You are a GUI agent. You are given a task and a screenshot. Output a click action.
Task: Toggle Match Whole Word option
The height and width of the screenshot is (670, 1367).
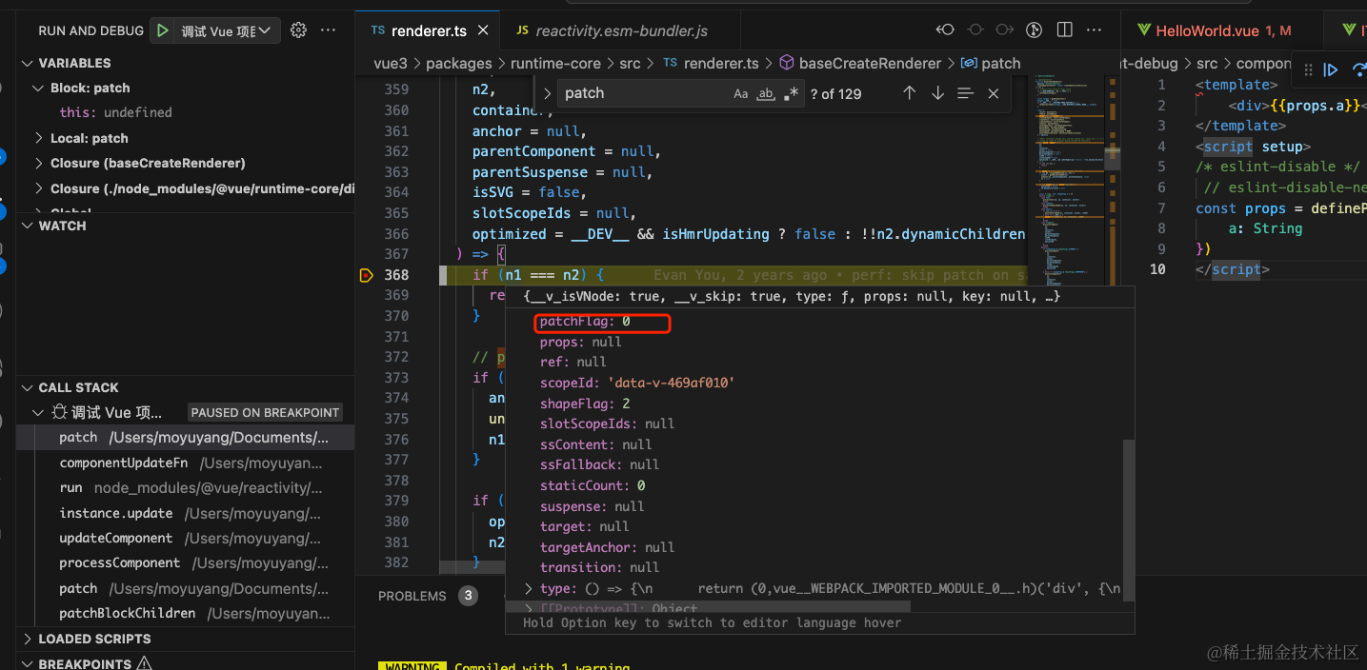pyautogui.click(x=766, y=93)
